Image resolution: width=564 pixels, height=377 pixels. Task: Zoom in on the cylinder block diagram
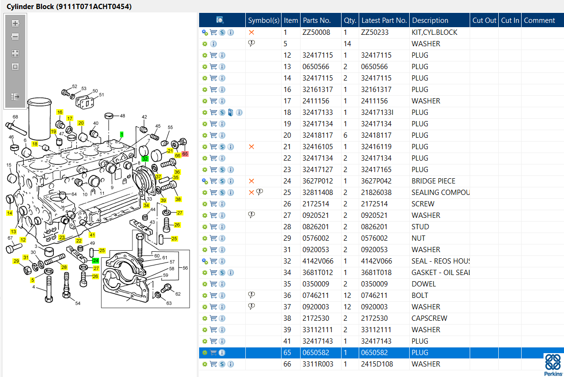tap(15, 23)
